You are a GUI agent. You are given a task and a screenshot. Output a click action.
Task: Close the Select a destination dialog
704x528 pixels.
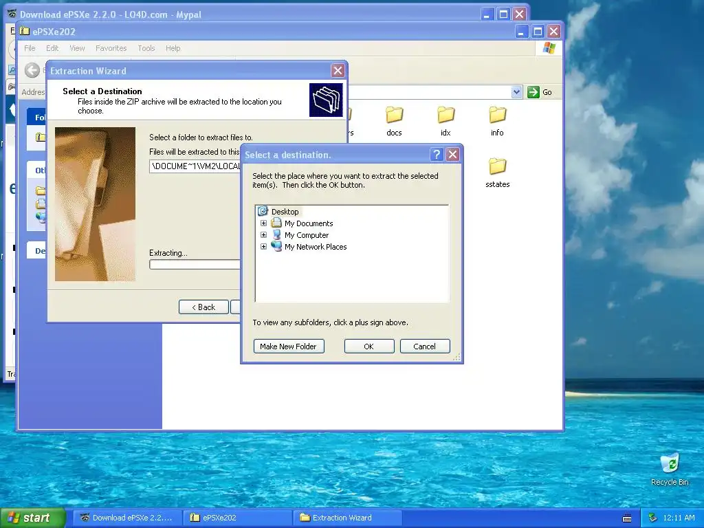pos(452,155)
